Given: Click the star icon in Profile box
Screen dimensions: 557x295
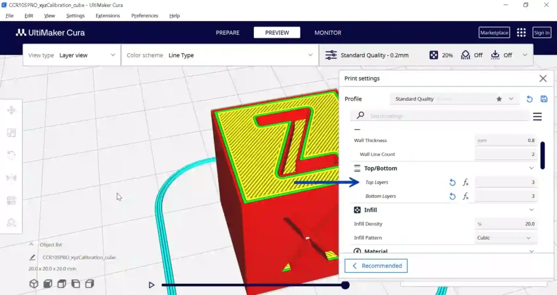Looking at the screenshot, I should click(499, 99).
